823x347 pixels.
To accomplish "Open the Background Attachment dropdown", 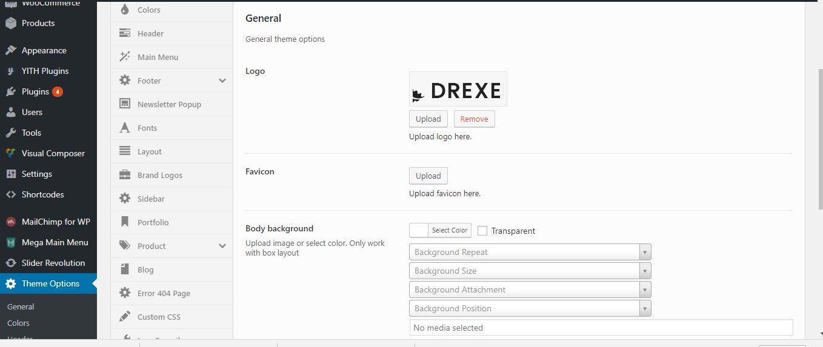I will tap(530, 289).
